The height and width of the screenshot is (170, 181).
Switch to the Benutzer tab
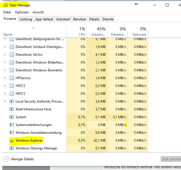80,19
